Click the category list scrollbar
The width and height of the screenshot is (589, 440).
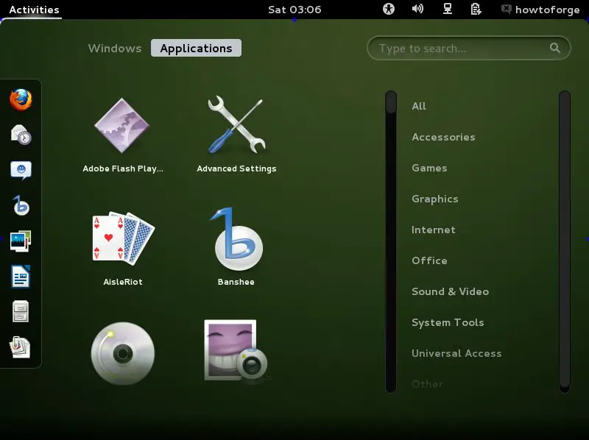(564, 241)
